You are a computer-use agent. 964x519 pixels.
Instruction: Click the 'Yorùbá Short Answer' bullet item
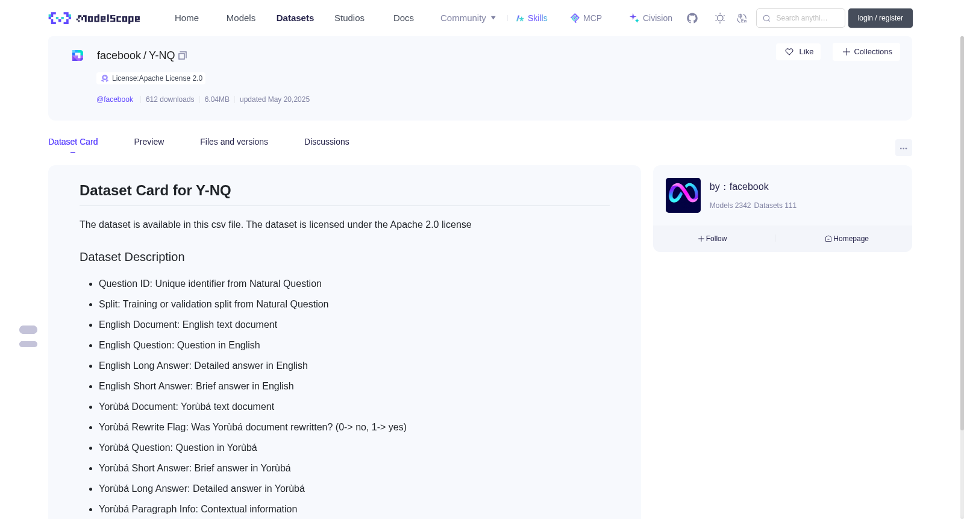tap(195, 468)
